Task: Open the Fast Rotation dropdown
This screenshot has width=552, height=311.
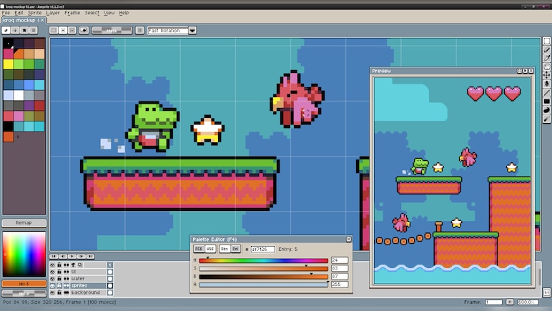Action: click(192, 31)
